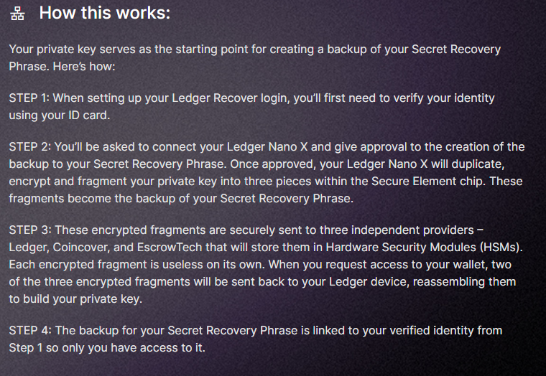Click the network diagram icon beside the heading

tap(17, 13)
